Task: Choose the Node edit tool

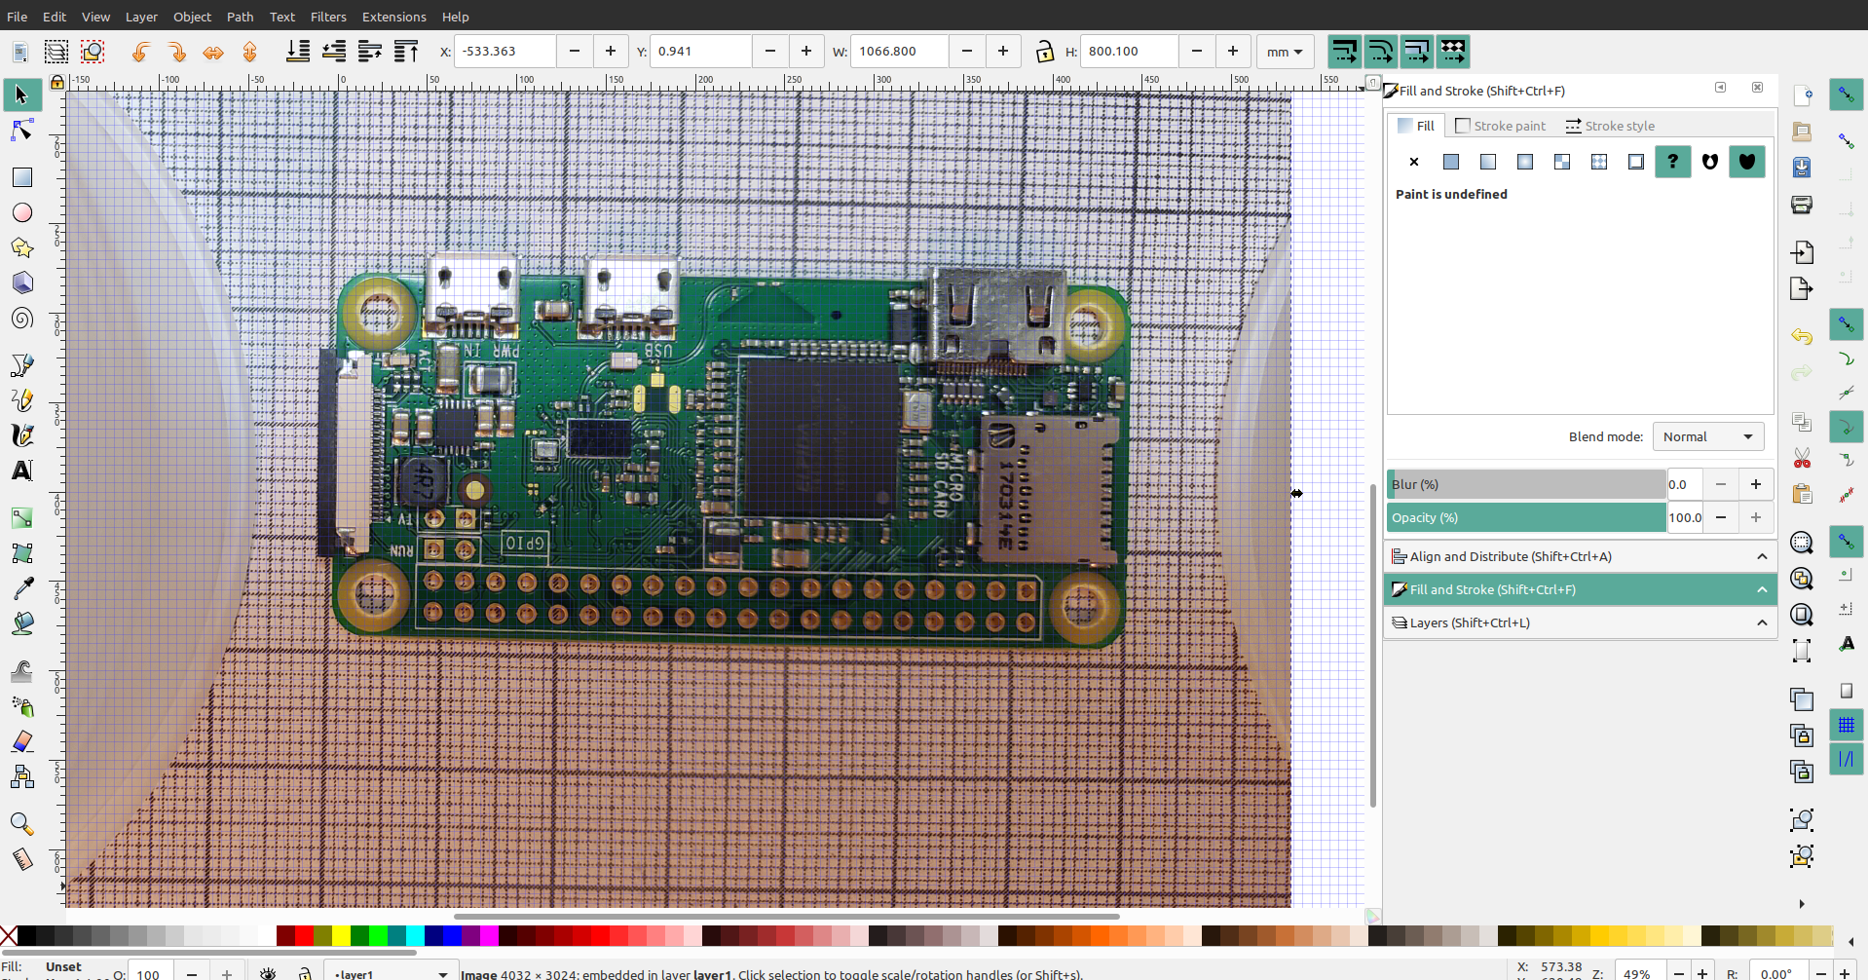Action: coord(21,131)
